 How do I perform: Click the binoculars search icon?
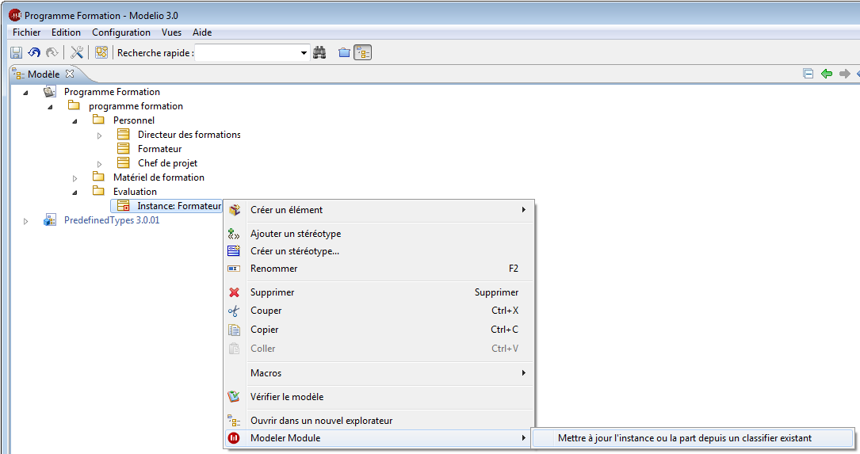click(x=319, y=52)
